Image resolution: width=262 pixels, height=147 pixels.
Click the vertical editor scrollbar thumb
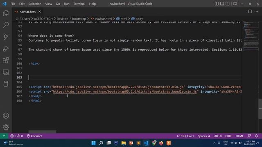click(260, 109)
